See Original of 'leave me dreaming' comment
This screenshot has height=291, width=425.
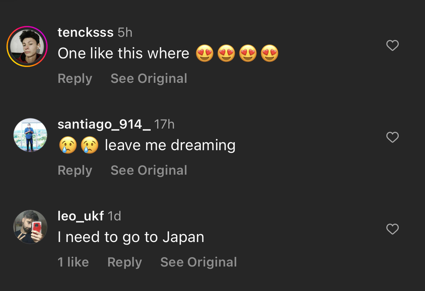click(149, 171)
